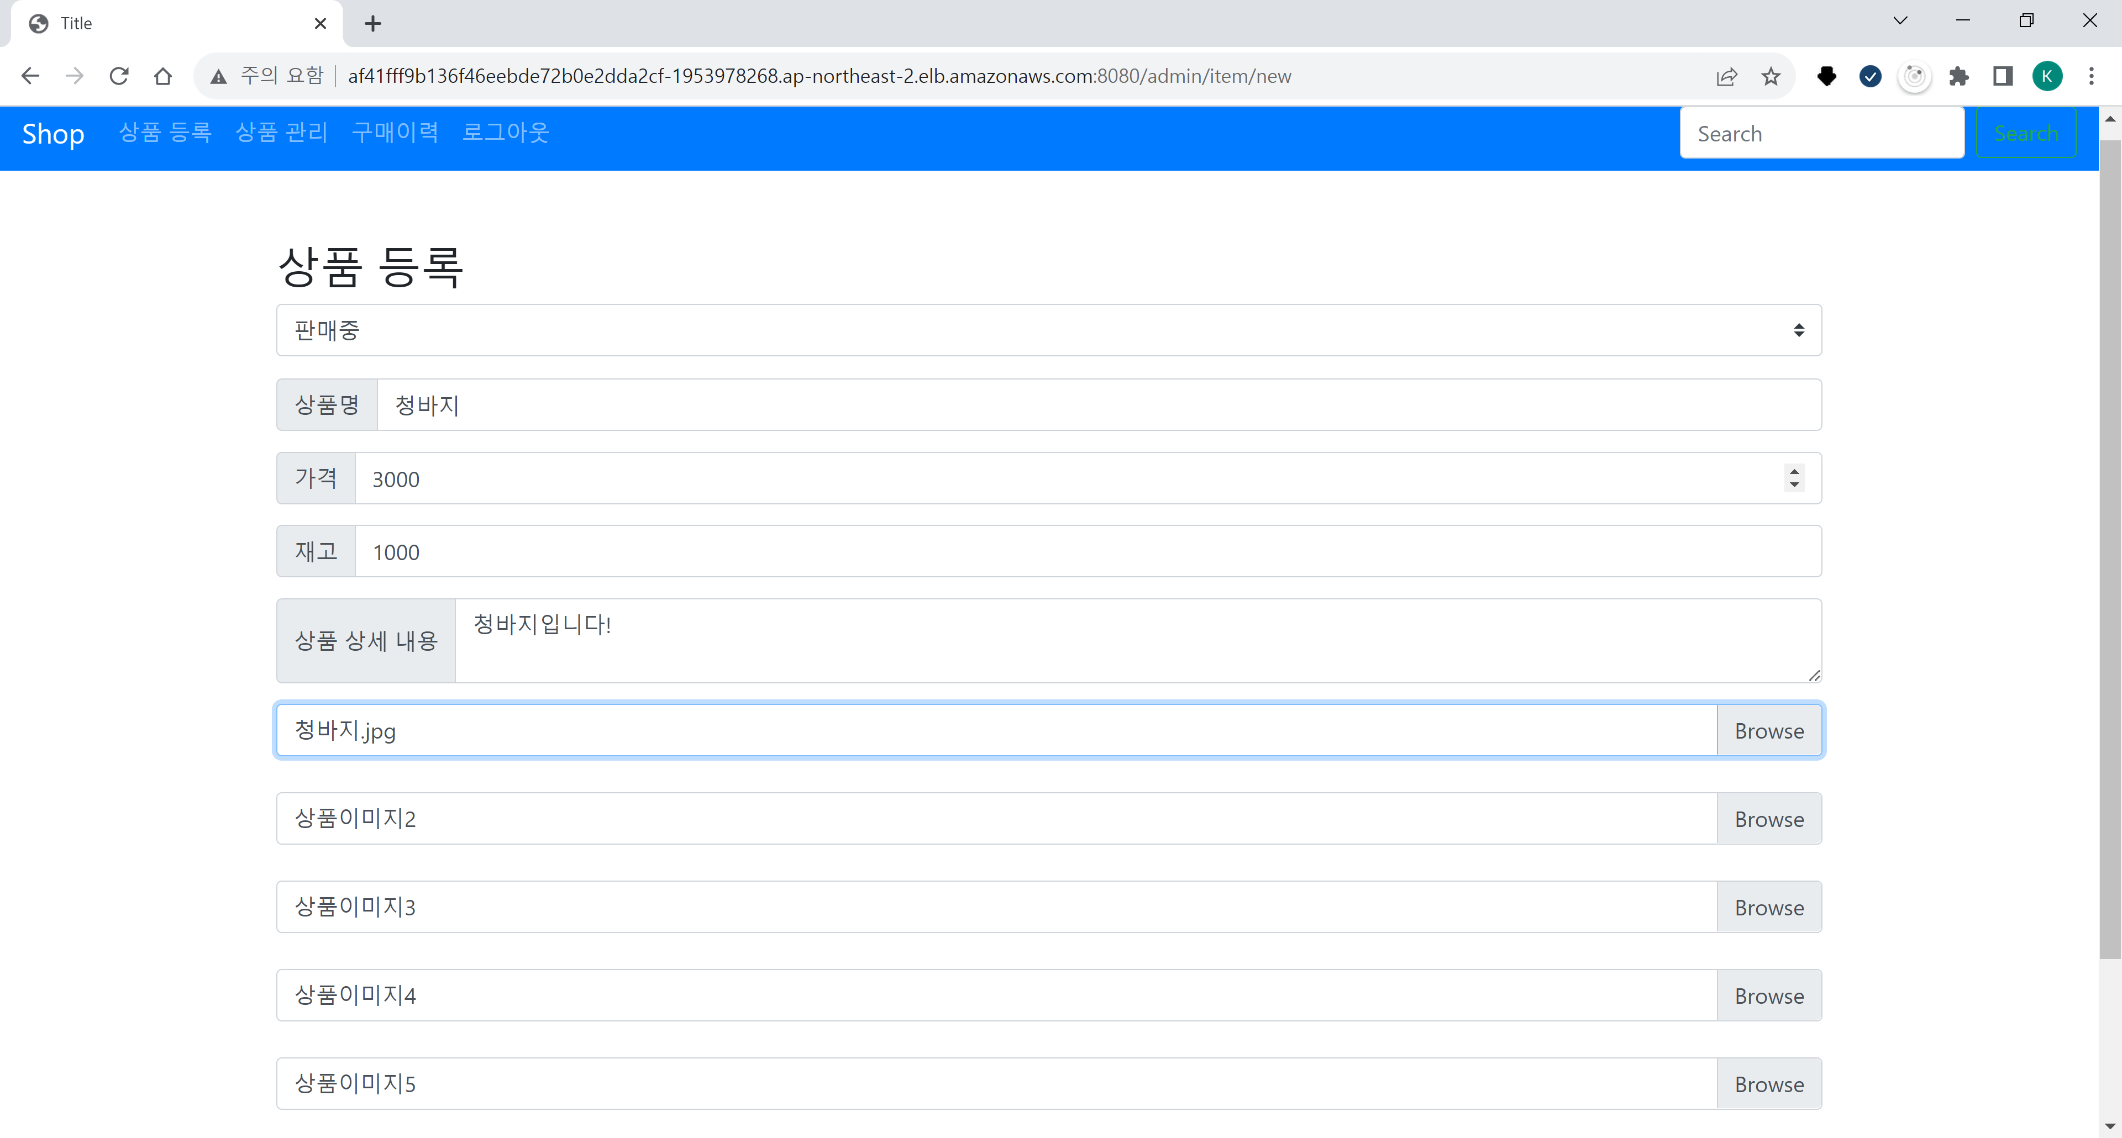Click the down arrow on the scrollbar
This screenshot has width=2122, height=1138.
[x=2110, y=1126]
